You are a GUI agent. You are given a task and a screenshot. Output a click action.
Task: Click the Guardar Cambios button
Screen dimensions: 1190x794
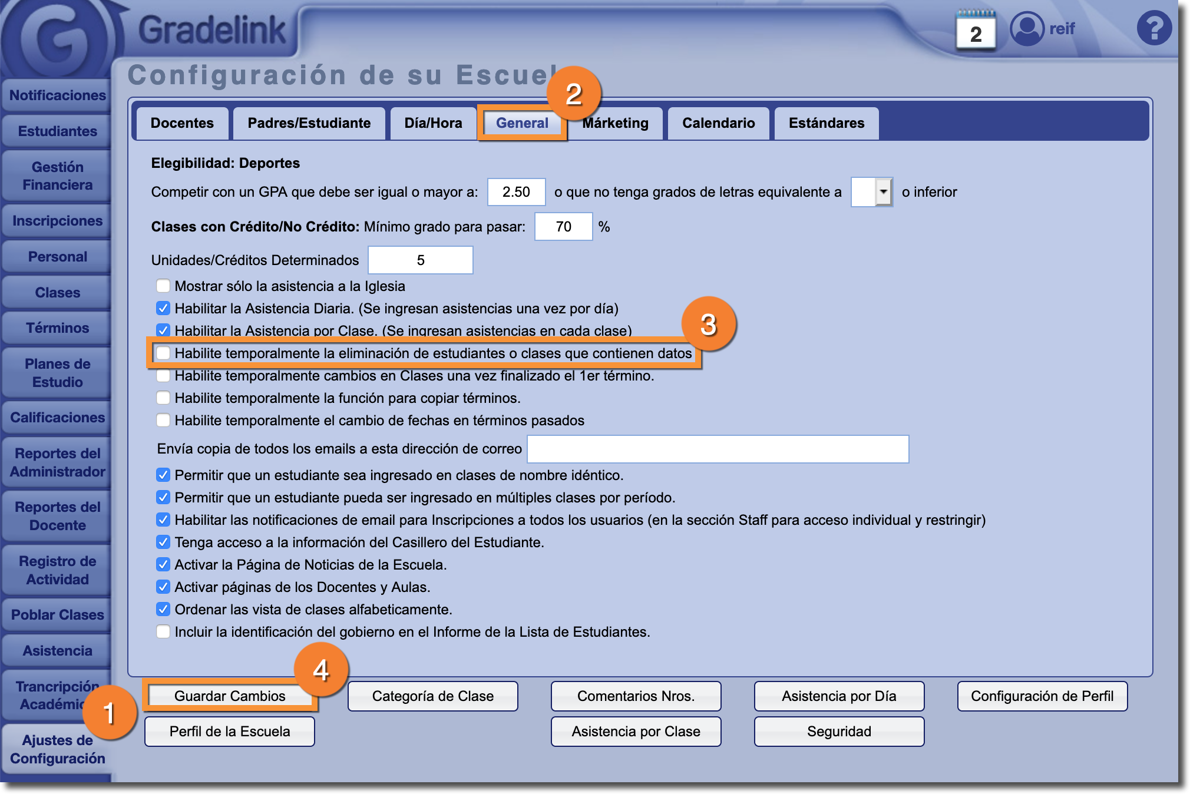230,696
